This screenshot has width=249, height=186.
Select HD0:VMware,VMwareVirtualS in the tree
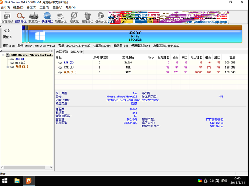tap(32, 55)
